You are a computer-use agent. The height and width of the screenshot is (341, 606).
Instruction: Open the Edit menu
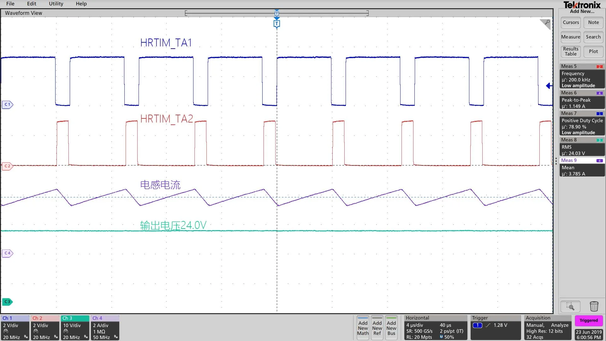point(32,4)
